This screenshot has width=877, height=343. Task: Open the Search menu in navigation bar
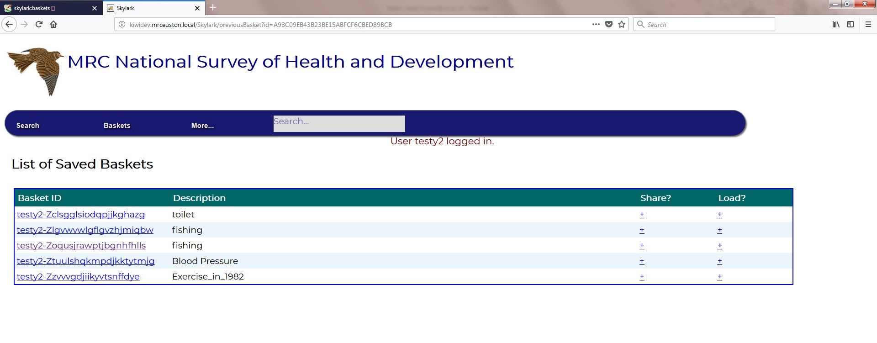(28, 126)
